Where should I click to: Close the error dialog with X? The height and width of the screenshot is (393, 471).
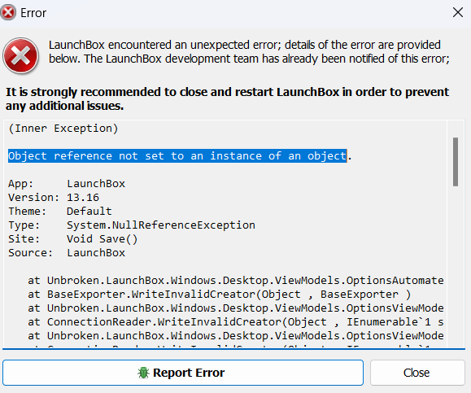tap(458, 13)
